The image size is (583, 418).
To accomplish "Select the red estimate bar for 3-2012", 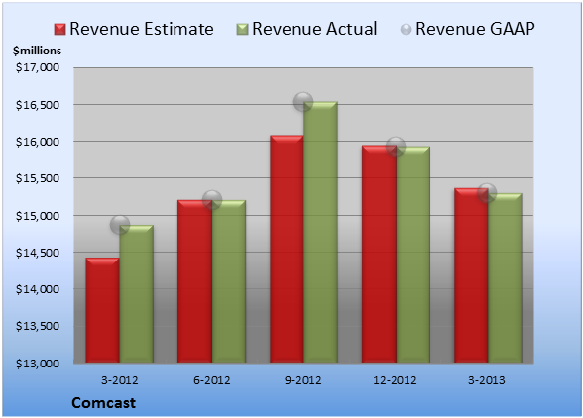I will click(x=103, y=310).
